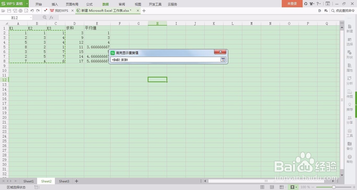This screenshot has height=190, width=357.
Task: Click the 分享 sidebar icon
Action: coord(350,120)
